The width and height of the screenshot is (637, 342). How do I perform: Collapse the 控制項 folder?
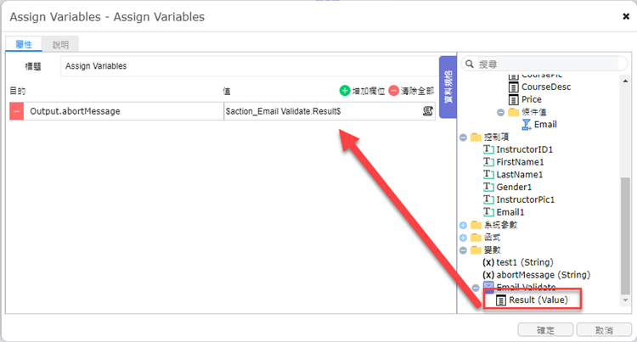point(463,137)
